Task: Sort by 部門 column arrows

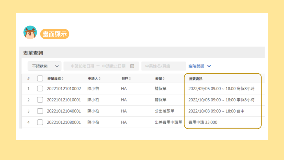Action: (130, 79)
